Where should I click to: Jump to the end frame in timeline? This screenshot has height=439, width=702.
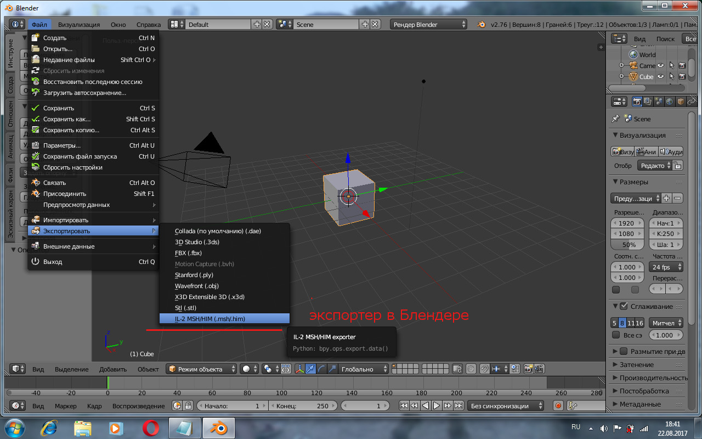[457, 406]
